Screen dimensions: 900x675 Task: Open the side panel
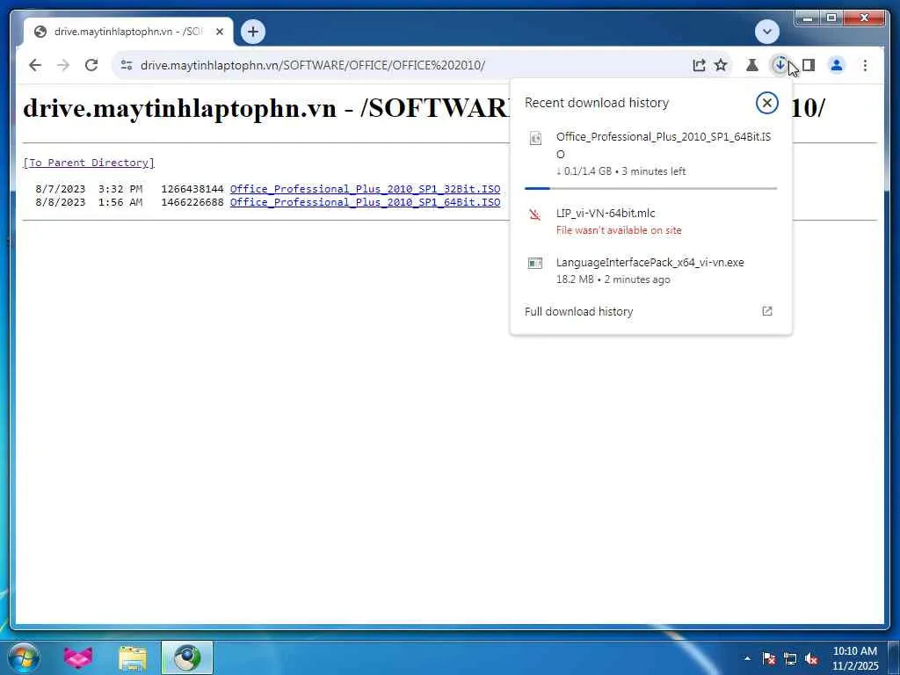click(x=809, y=65)
